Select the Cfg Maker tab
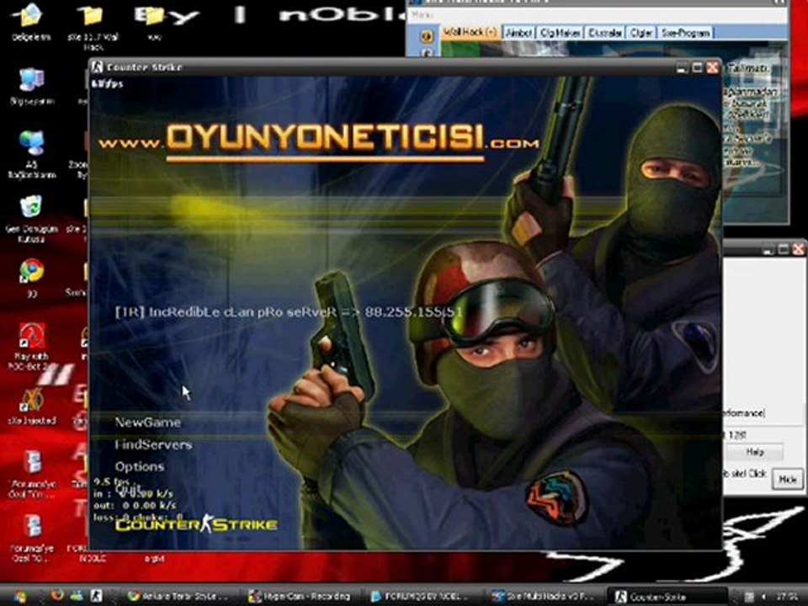 [561, 33]
